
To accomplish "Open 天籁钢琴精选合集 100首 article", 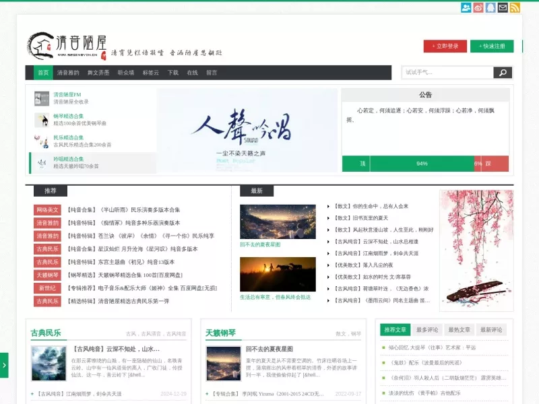I will [x=125, y=275].
